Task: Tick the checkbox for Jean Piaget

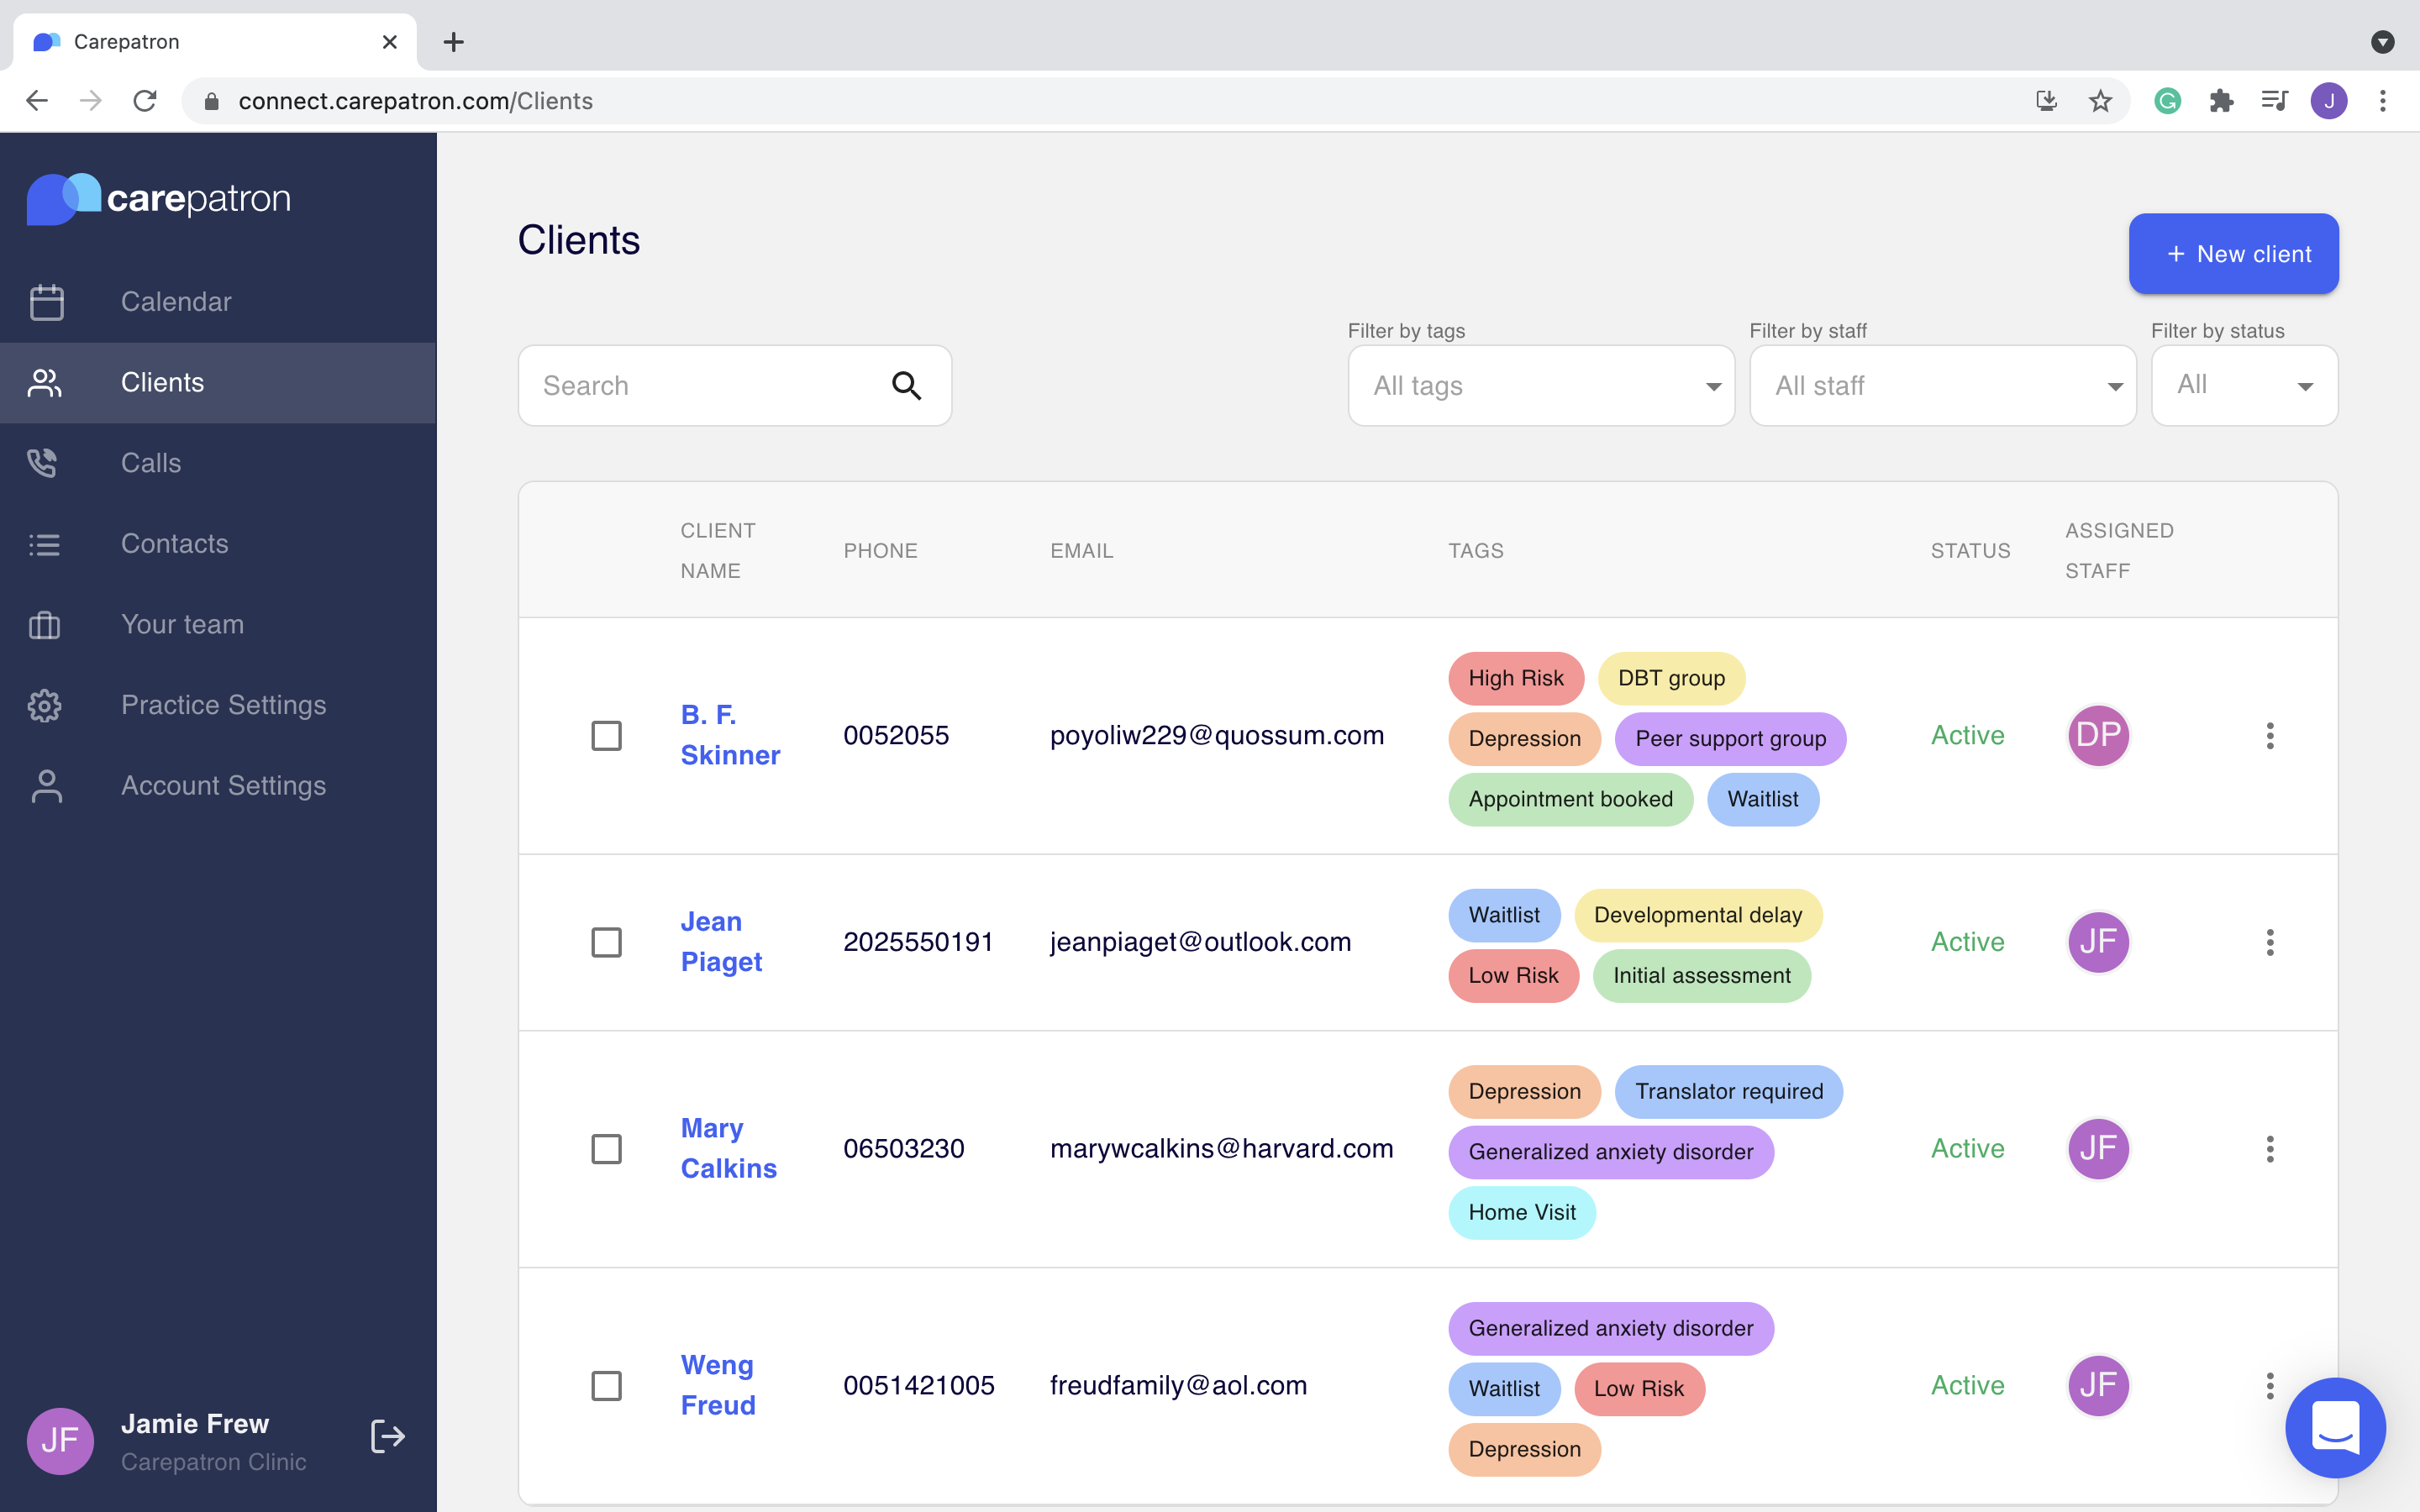Action: pos(606,942)
